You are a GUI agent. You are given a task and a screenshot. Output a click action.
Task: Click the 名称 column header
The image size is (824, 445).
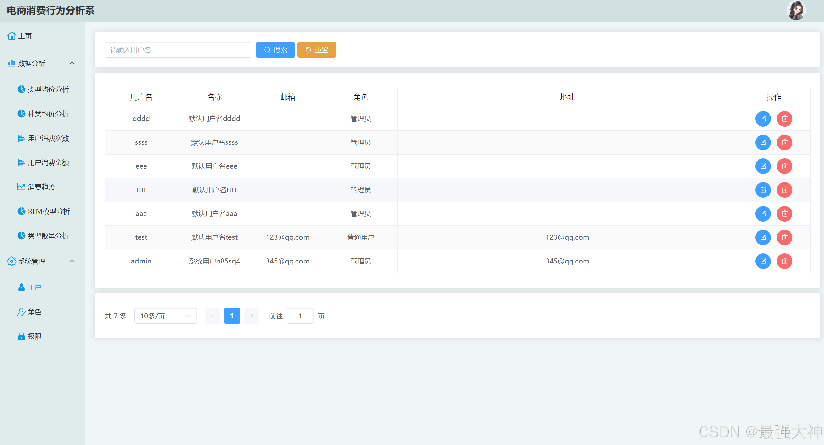[214, 97]
